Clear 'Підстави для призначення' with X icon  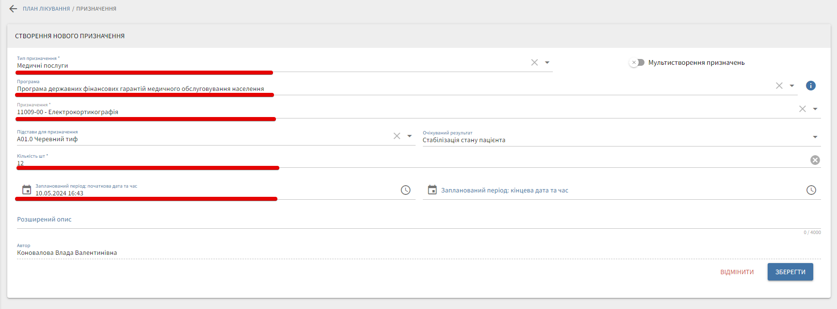pos(397,136)
